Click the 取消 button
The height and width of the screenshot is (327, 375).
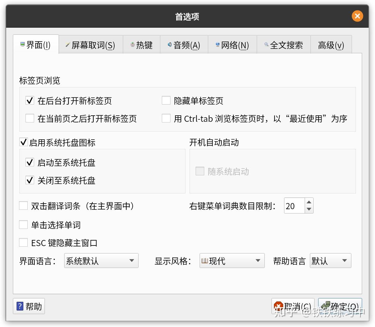point(293,306)
